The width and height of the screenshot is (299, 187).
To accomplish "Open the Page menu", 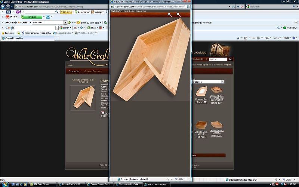I will pyautogui.click(x=268, y=38).
